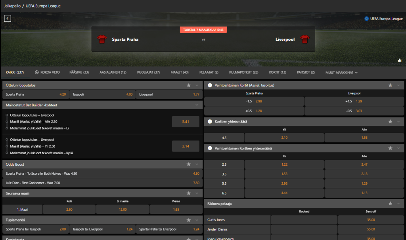This screenshot has width=406, height=240.
Task: Open UEFA Europa League breadcrumb link
Action: click(43, 6)
